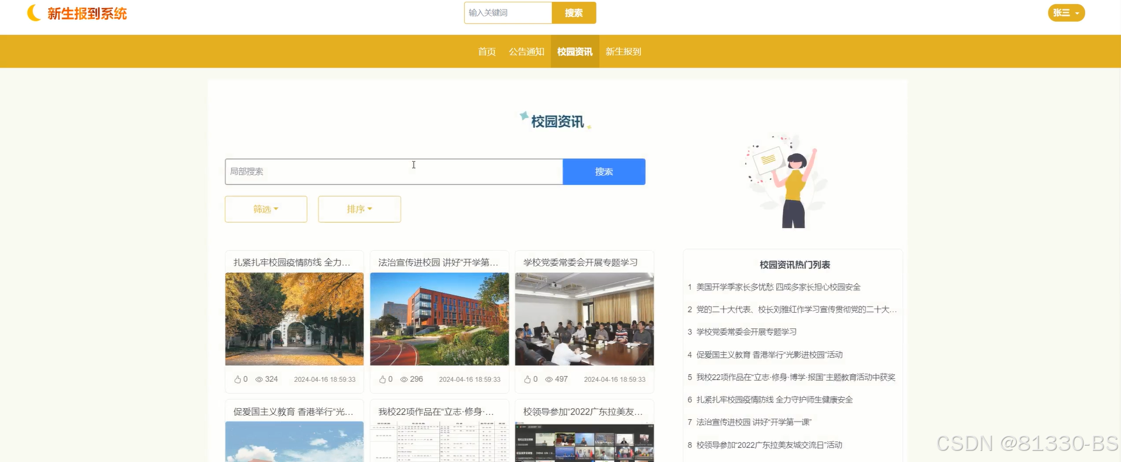Open card title 学校党委常委会开展专题学习
The image size is (1121, 462).
click(581, 262)
